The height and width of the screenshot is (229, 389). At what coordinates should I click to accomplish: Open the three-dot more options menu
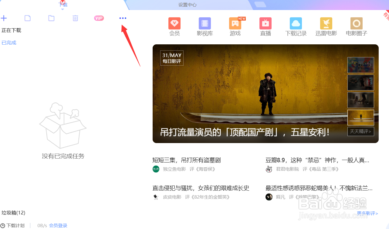123,18
